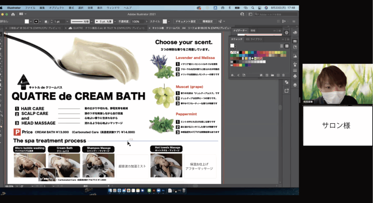Open the オブジェクト menu

[x=56, y=8]
